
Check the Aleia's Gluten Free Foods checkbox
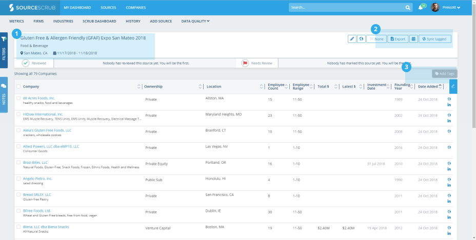point(18,130)
